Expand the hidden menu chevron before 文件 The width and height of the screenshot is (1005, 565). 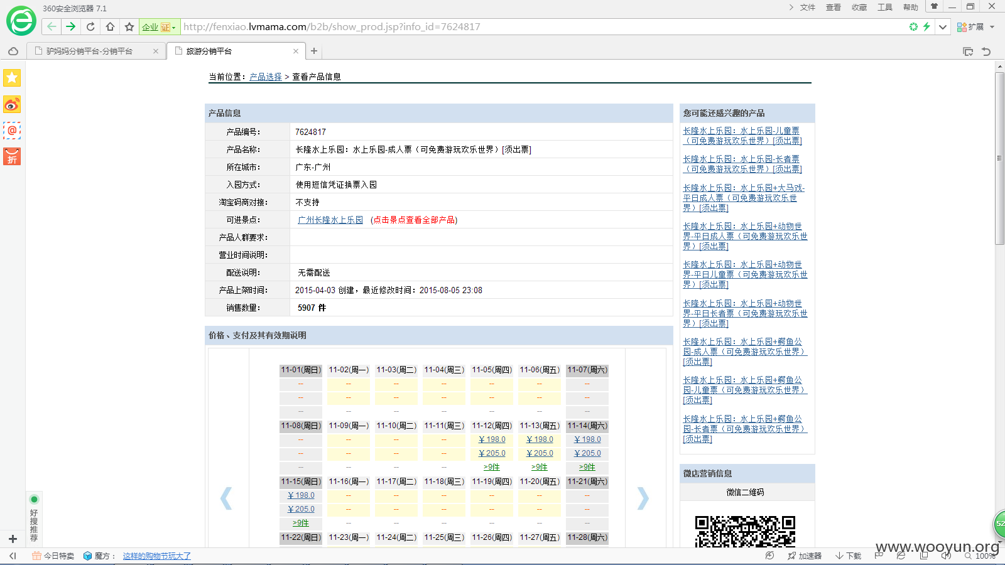pyautogui.click(x=791, y=7)
